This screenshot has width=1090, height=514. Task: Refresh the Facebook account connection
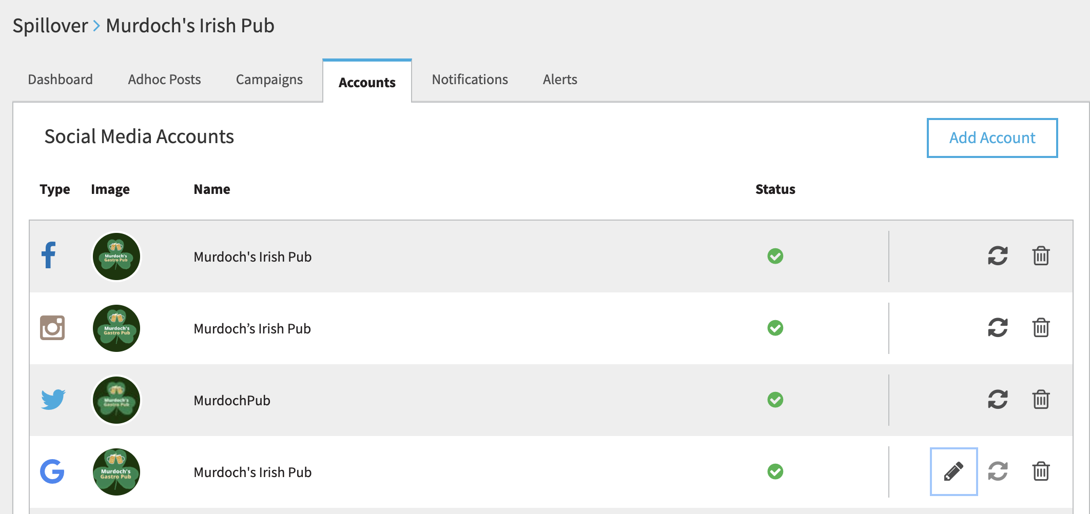(998, 255)
